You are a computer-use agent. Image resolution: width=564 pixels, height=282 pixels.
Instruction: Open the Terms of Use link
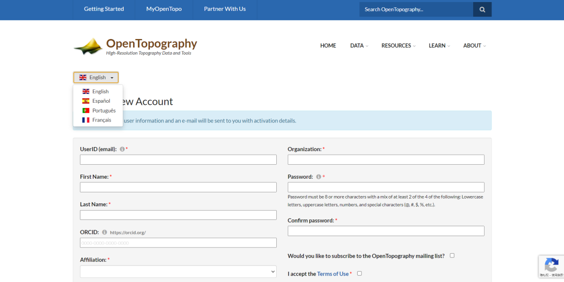(333, 274)
